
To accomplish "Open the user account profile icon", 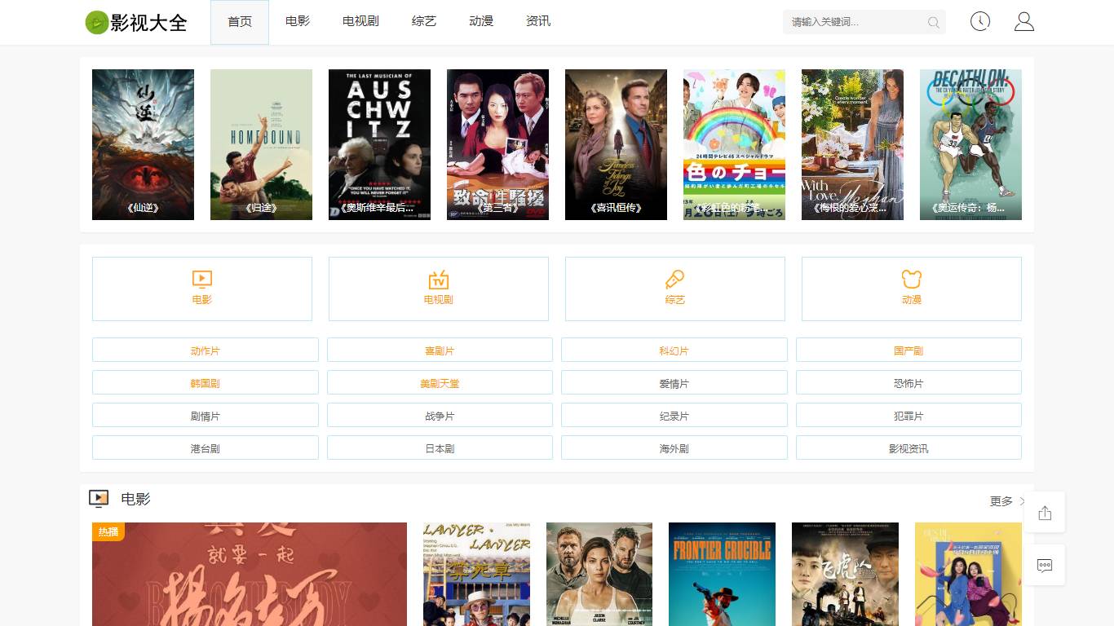I will (1023, 22).
